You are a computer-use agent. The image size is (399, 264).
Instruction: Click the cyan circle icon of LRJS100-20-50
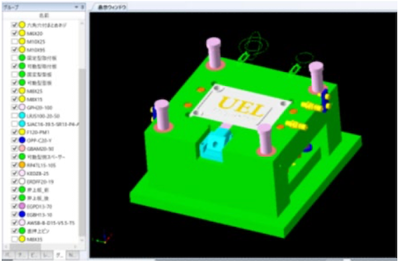[22, 116]
